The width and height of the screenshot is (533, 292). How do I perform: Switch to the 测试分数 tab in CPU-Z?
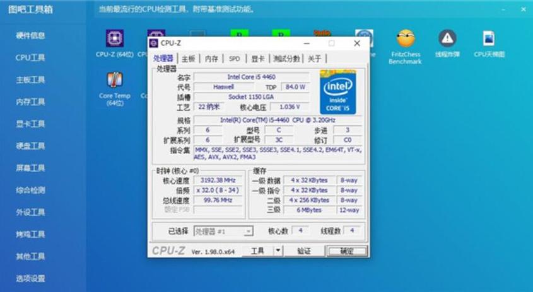[286, 59]
